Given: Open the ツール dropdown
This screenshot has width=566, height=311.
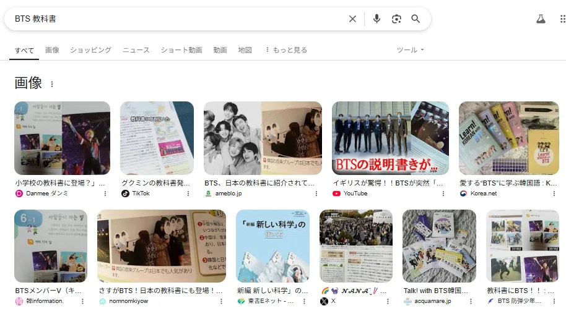Looking at the screenshot, I should (x=410, y=50).
